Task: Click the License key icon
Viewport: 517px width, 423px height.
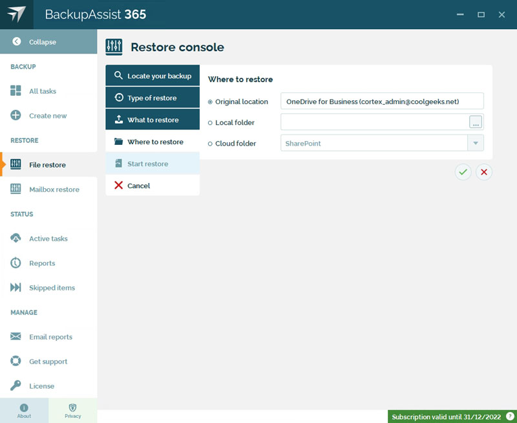Action: pos(16,385)
